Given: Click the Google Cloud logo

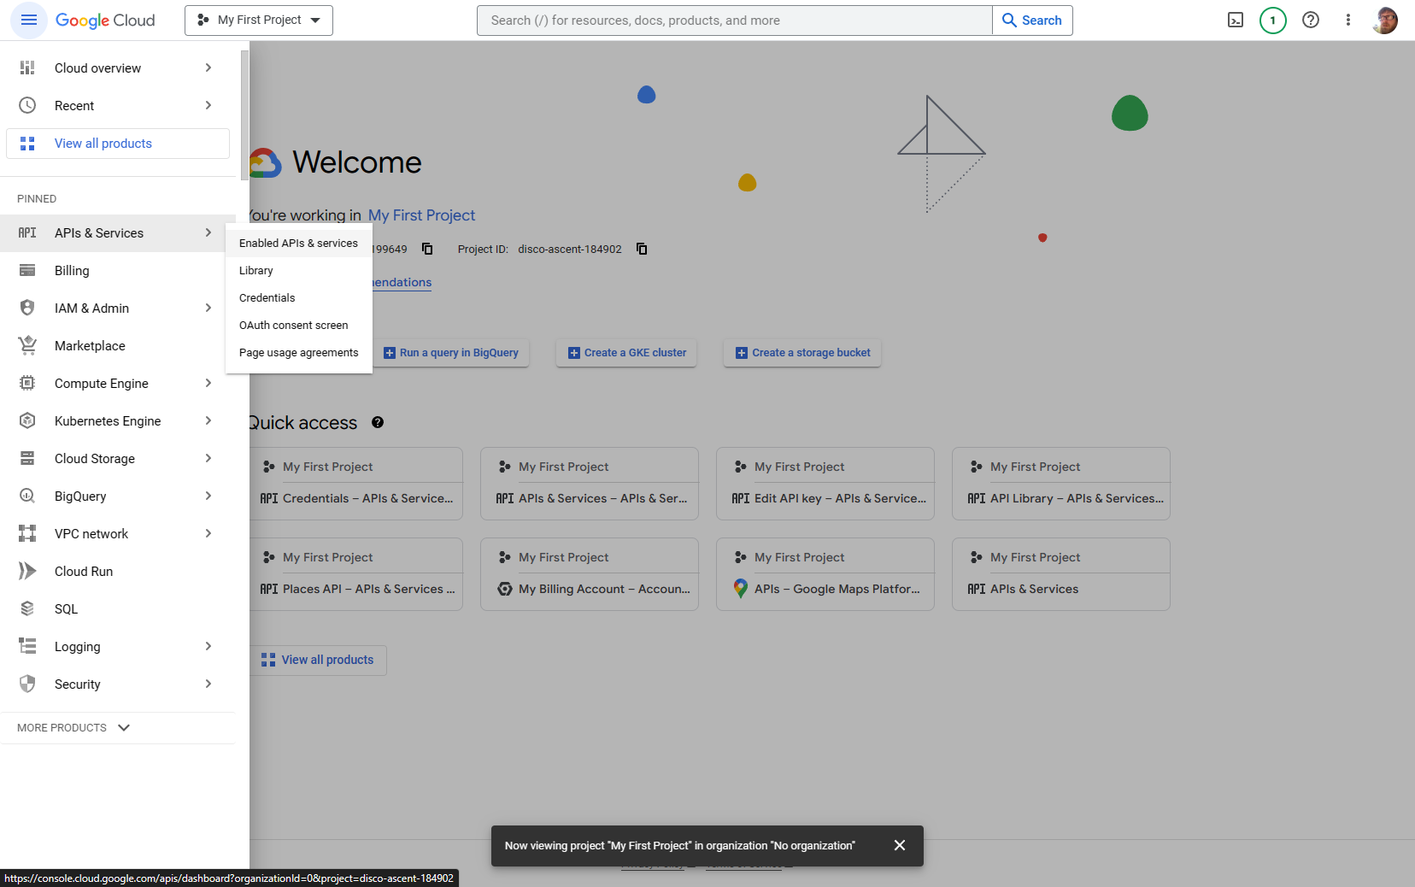Looking at the screenshot, I should click(105, 20).
